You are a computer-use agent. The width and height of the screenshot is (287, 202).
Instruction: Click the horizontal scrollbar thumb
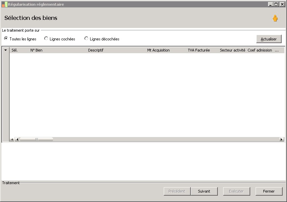[x=36, y=139]
